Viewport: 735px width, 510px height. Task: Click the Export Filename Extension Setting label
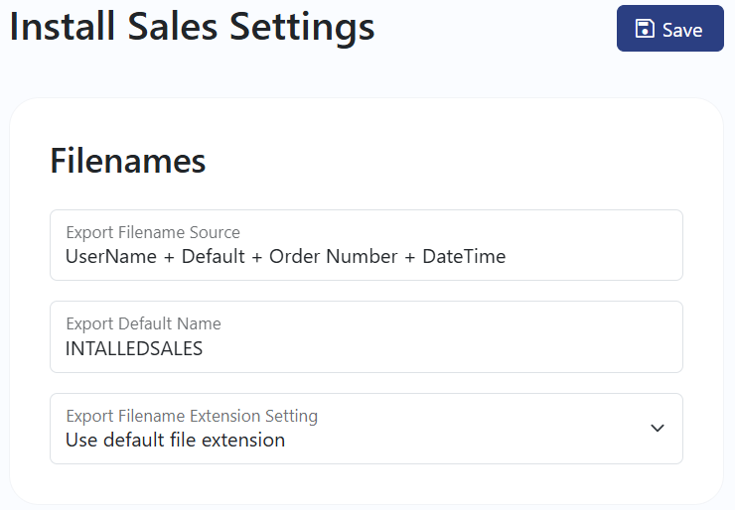coord(192,416)
